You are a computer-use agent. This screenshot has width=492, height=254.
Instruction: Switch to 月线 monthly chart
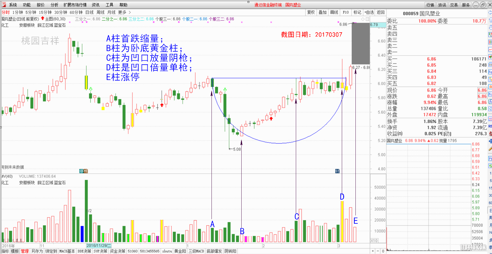tap(112, 12)
